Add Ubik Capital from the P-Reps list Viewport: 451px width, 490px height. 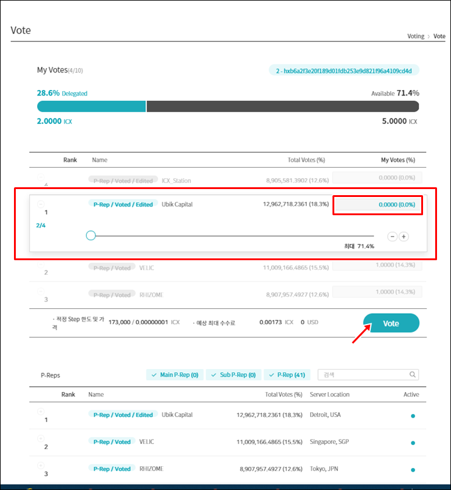[x=41, y=412]
